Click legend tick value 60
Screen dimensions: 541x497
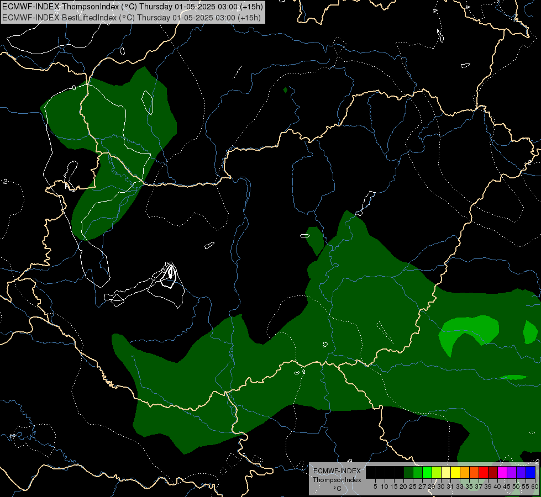click(x=534, y=487)
